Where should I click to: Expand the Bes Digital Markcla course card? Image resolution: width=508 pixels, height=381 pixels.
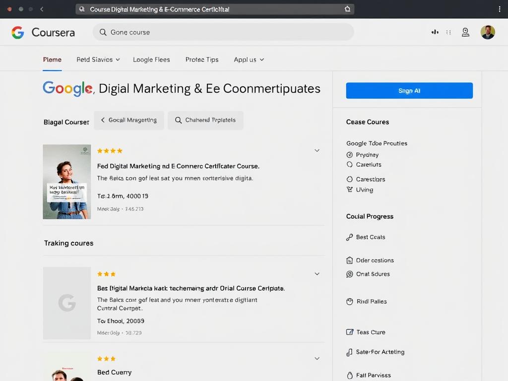(317, 274)
